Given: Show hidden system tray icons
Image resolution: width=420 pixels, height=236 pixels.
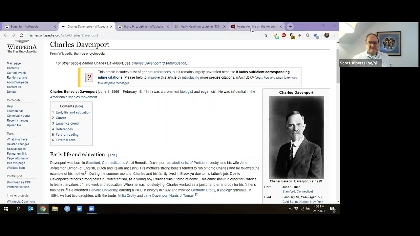Looking at the screenshot, I should pos(290,209).
